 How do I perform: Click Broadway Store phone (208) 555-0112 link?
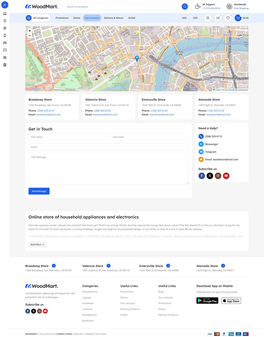[46, 111]
